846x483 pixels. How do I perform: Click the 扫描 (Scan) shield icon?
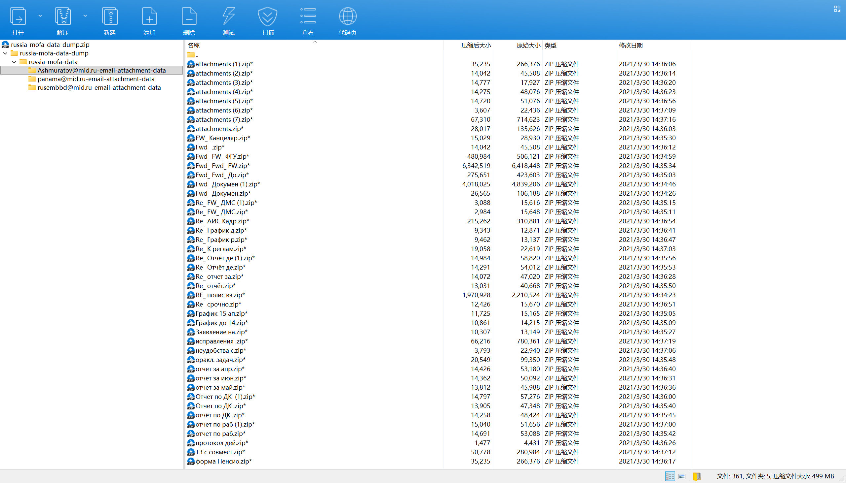click(268, 16)
